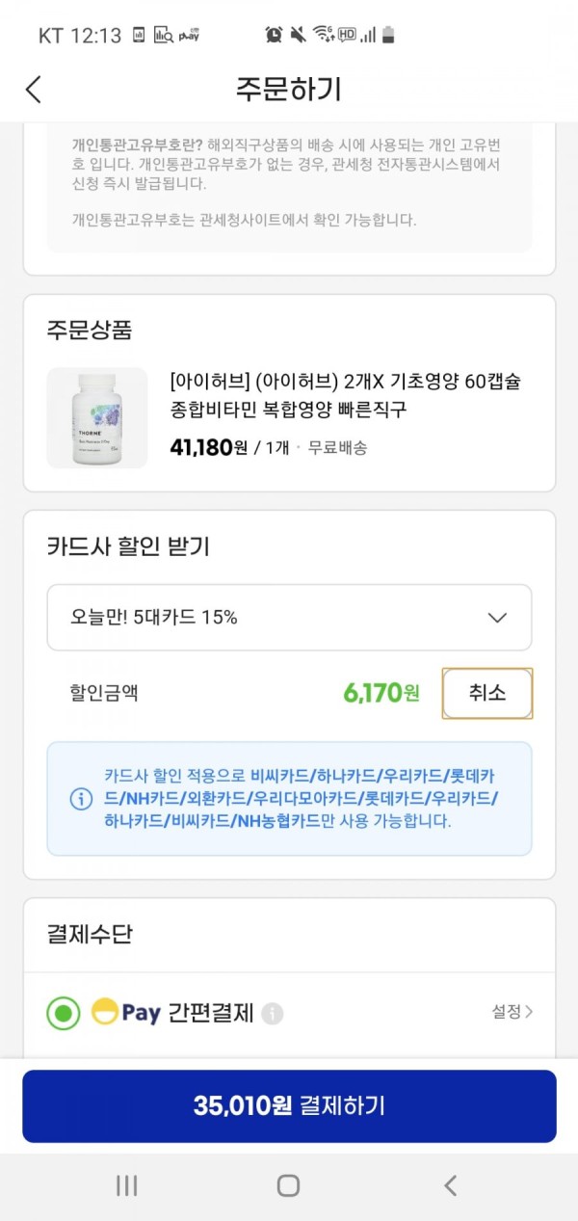
Task: Tap the Thorne vitamin product thumbnail
Action: 97,418
